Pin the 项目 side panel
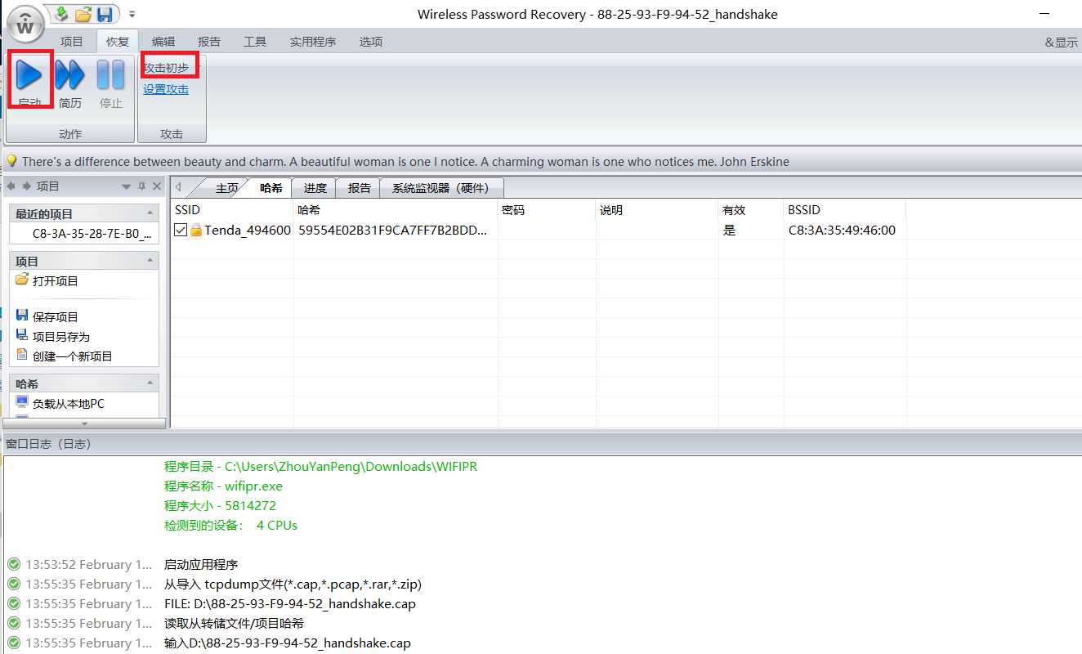The height and width of the screenshot is (654, 1082). pos(141,186)
